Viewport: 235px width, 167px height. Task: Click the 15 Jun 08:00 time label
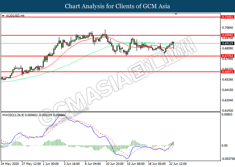136,164
